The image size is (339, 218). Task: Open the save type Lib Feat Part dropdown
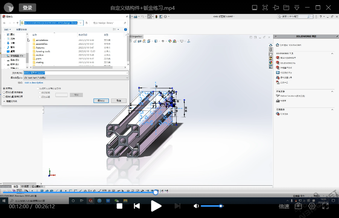[76, 78]
